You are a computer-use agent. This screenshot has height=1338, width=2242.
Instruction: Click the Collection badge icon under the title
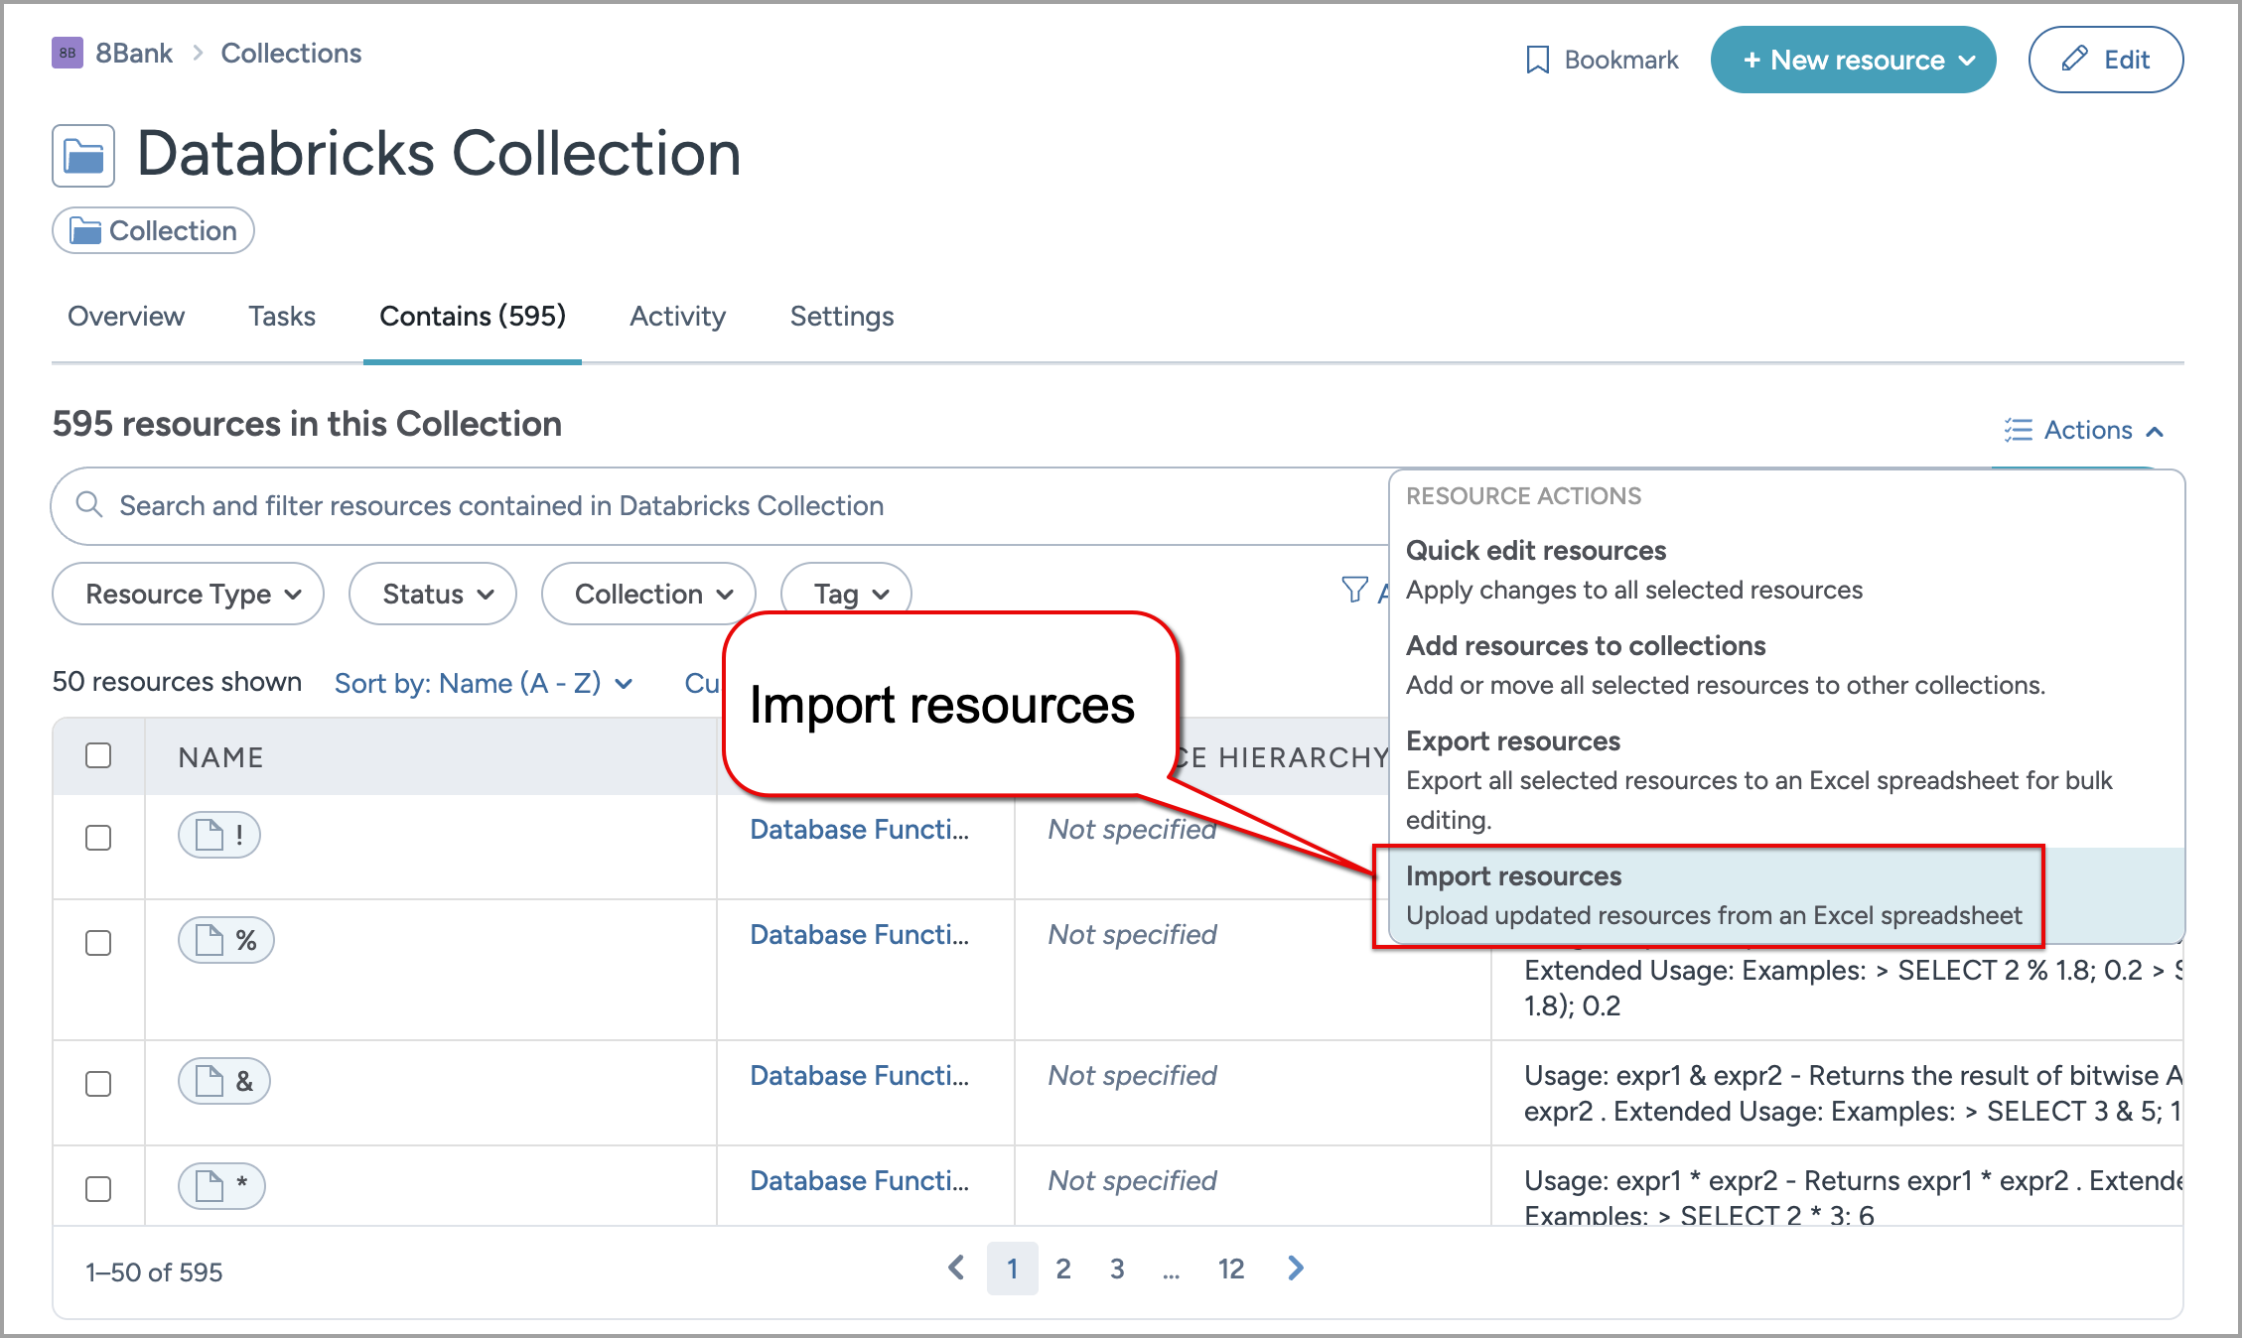[x=87, y=230]
